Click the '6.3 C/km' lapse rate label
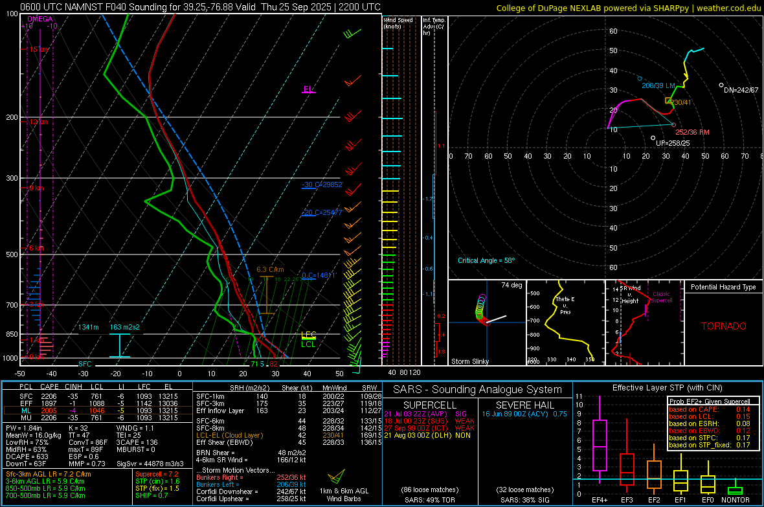The height and width of the screenshot is (507, 764). (x=270, y=269)
